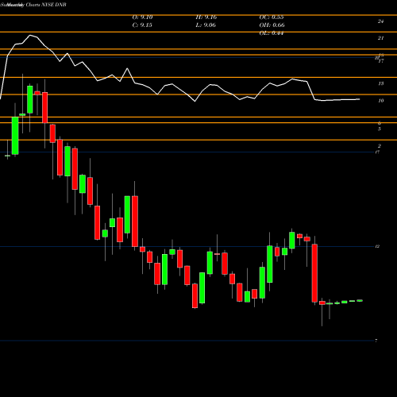Click the high value 'H: 9.16'
Screen dimensions: 397x397
(206, 17)
